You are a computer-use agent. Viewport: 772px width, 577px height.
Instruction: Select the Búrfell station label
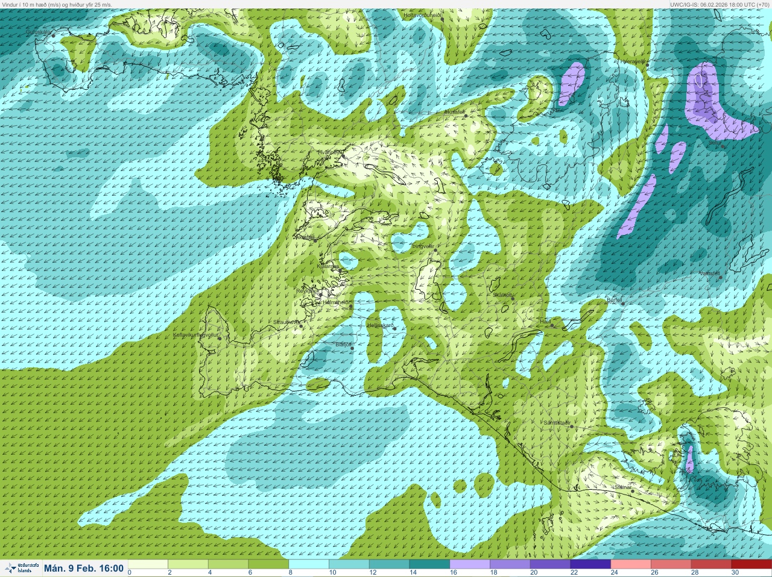(x=615, y=300)
